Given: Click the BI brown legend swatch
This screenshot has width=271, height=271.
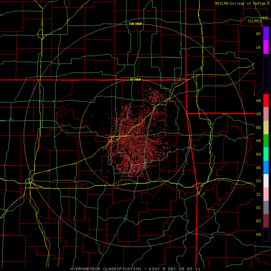Looking at the screenshot, I should [x=266, y=221].
